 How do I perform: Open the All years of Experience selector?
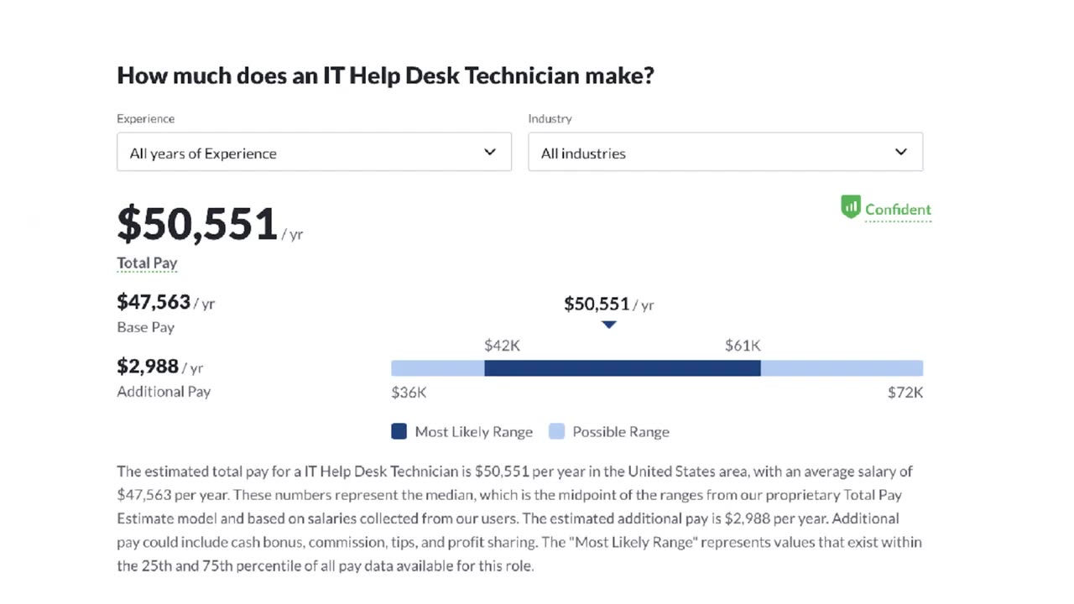314,152
